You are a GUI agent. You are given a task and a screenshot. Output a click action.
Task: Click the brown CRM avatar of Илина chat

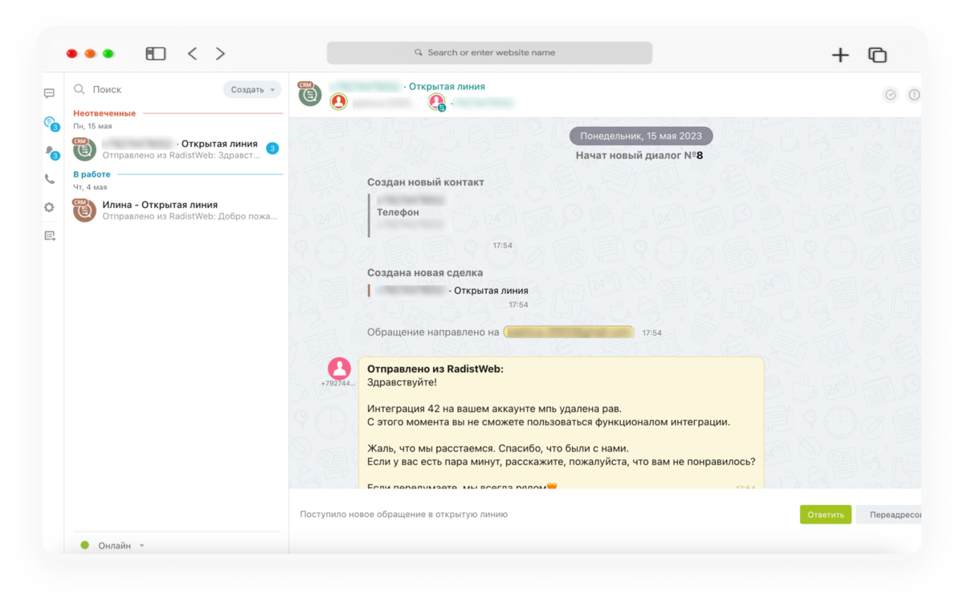(x=84, y=210)
